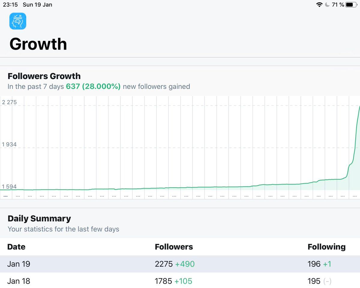
Task: Click the Followers Growth section heading
Action: (x=44, y=76)
